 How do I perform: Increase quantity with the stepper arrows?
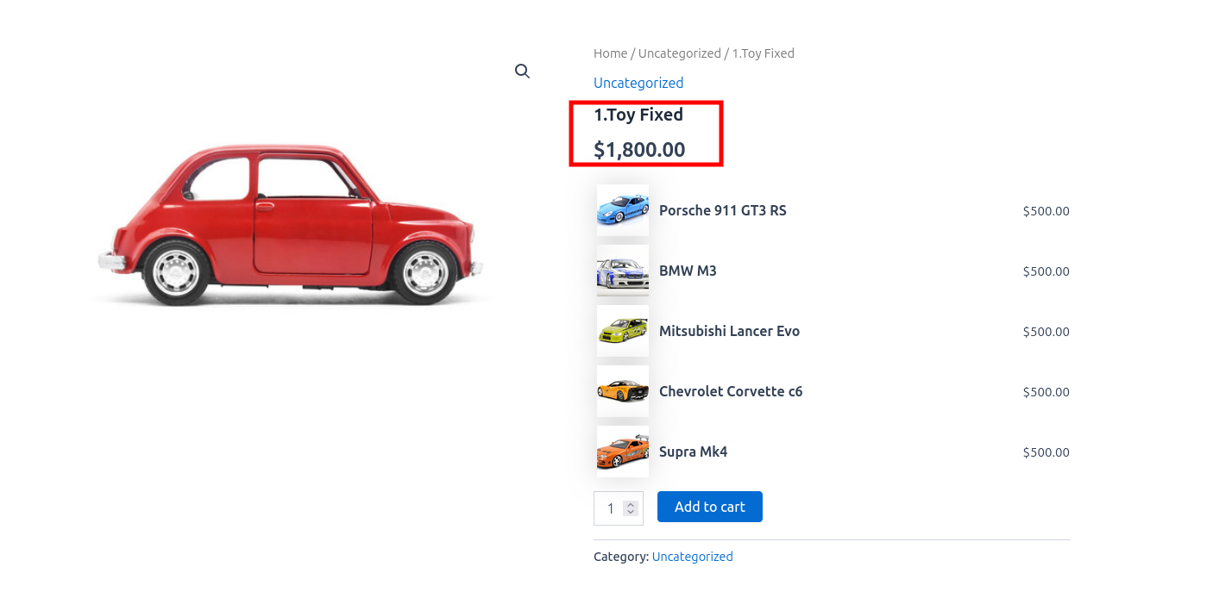tap(631, 504)
